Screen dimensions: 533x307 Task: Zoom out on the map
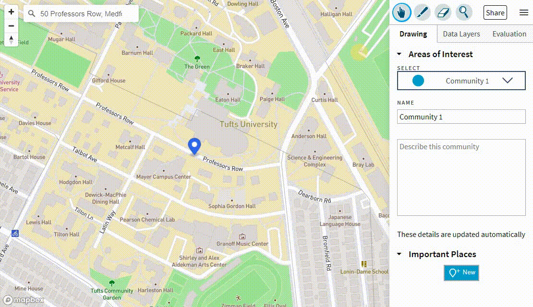click(11, 25)
